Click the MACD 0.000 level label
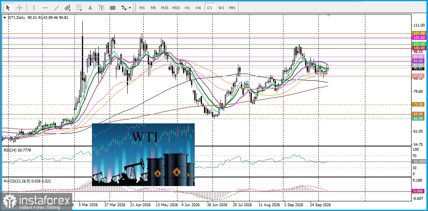Viewport: 428px width, 211px height. (x=419, y=192)
